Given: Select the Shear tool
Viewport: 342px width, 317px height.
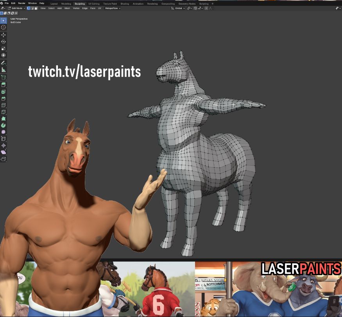Looking at the screenshot, I should point(3,152).
